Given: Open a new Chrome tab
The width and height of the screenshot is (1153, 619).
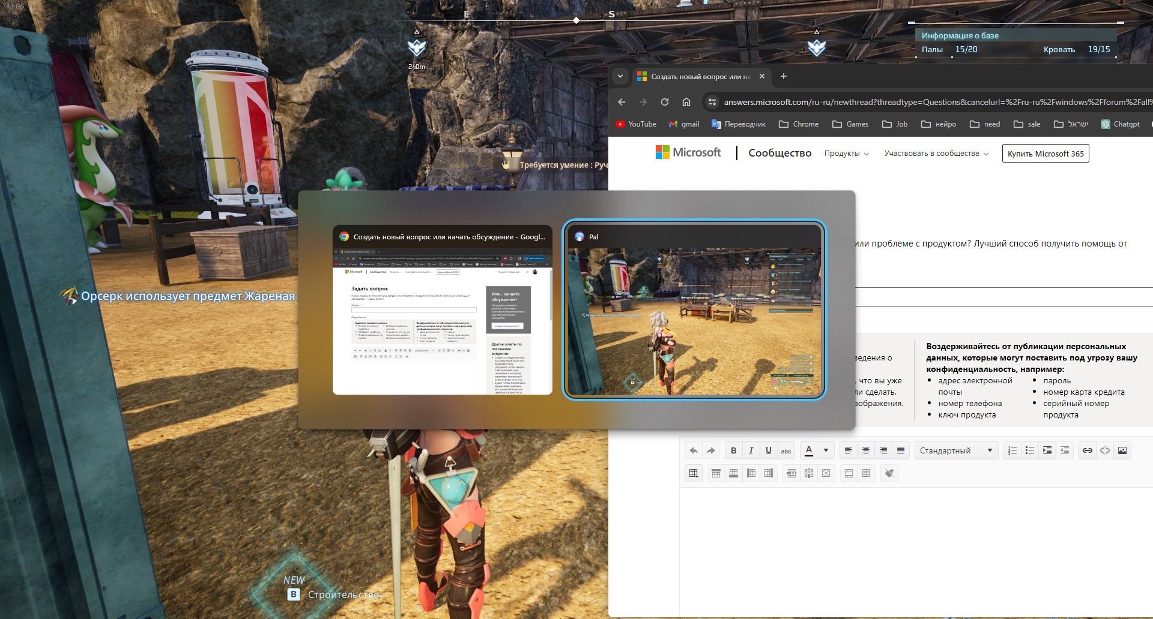Looking at the screenshot, I should tap(783, 76).
